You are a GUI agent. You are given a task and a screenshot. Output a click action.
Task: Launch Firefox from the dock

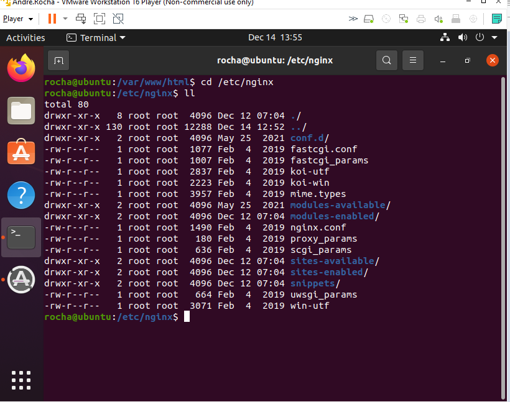[21, 68]
